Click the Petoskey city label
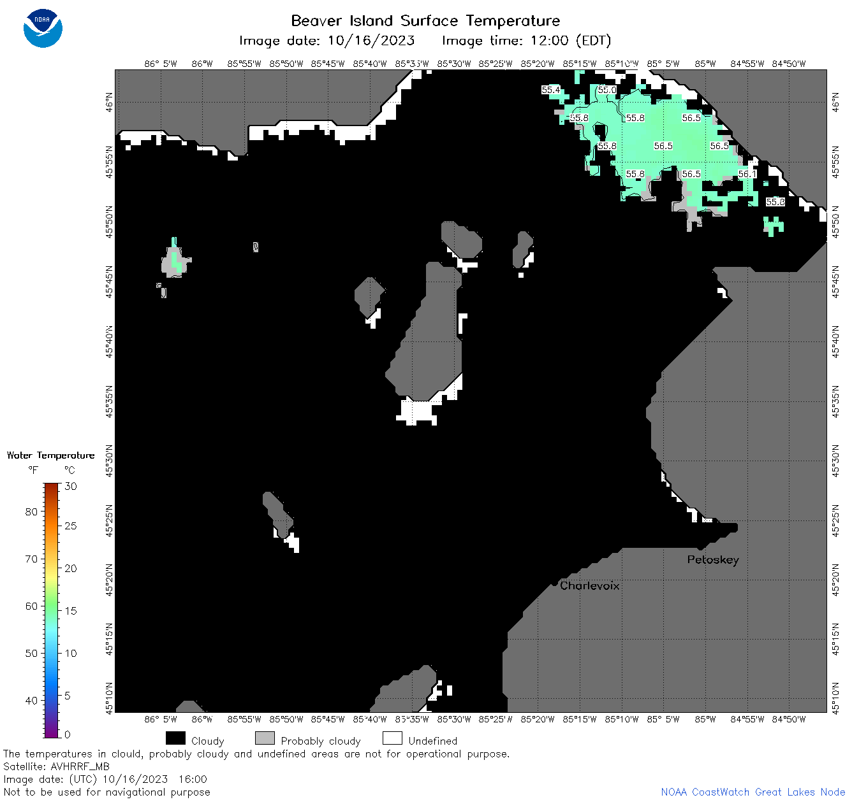Image resolution: width=852 pixels, height=802 pixels. pyautogui.click(x=713, y=560)
